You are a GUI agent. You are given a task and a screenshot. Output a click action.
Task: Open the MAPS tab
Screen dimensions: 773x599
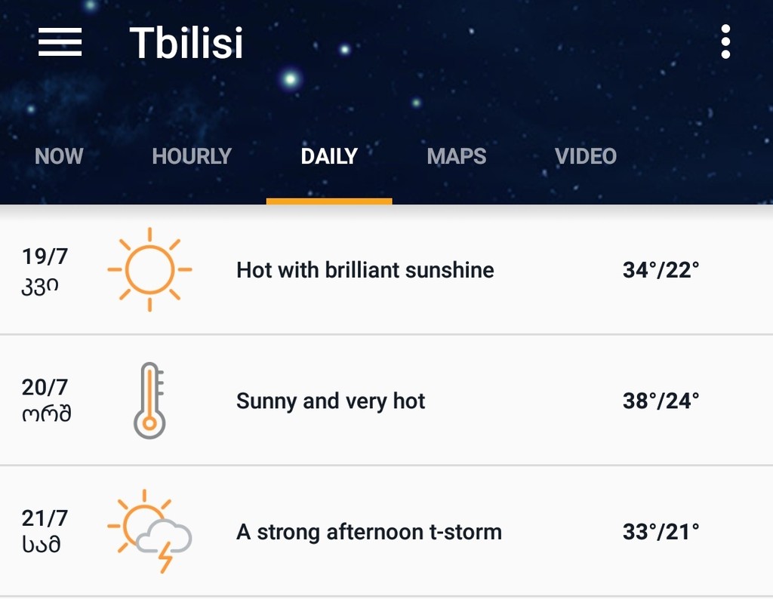[457, 156]
